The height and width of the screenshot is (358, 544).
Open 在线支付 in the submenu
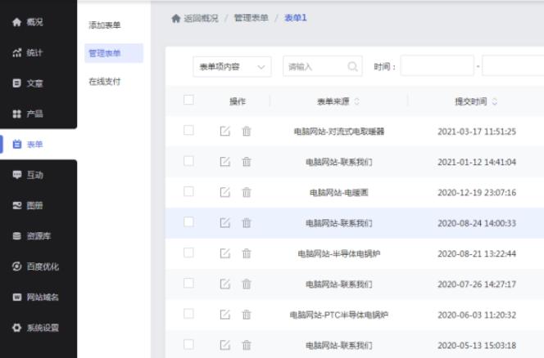tap(105, 82)
